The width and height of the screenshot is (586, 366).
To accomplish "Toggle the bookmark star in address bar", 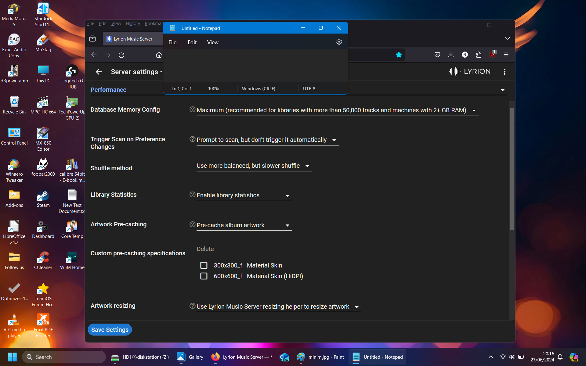I will point(399,55).
